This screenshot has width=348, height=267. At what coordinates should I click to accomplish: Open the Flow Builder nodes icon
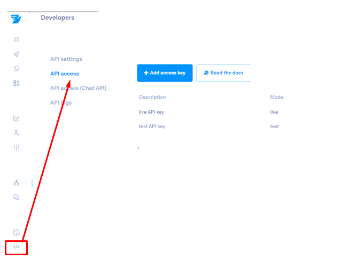click(x=17, y=183)
